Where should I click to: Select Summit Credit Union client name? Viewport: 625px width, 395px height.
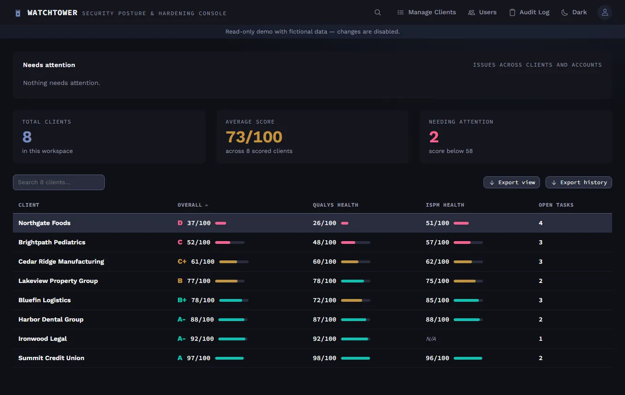51,358
